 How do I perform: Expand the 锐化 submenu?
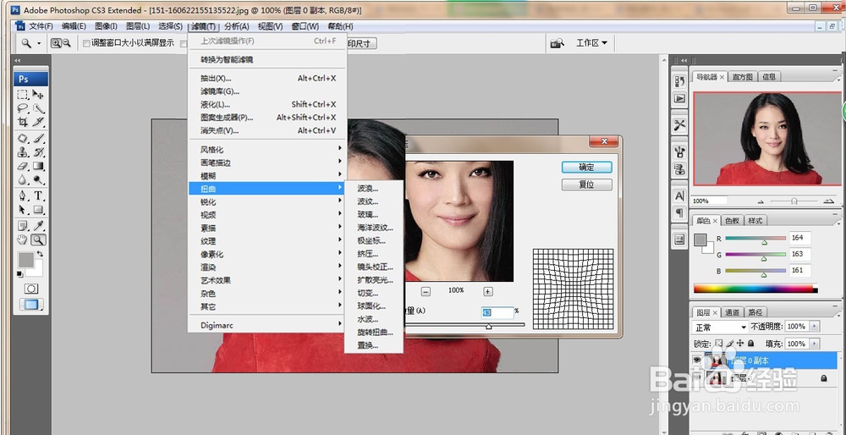click(x=267, y=202)
